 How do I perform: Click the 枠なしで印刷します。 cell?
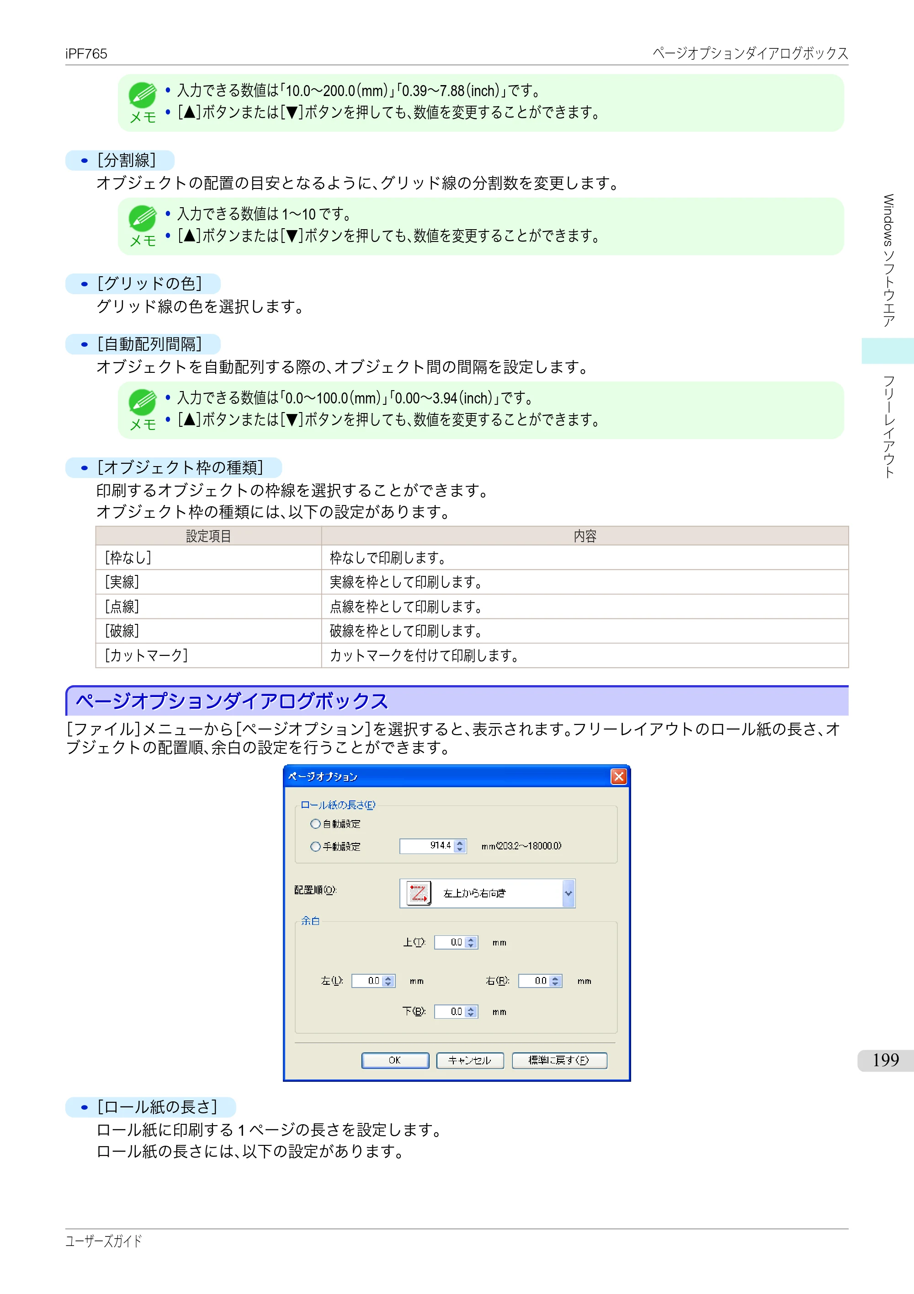coord(585,558)
